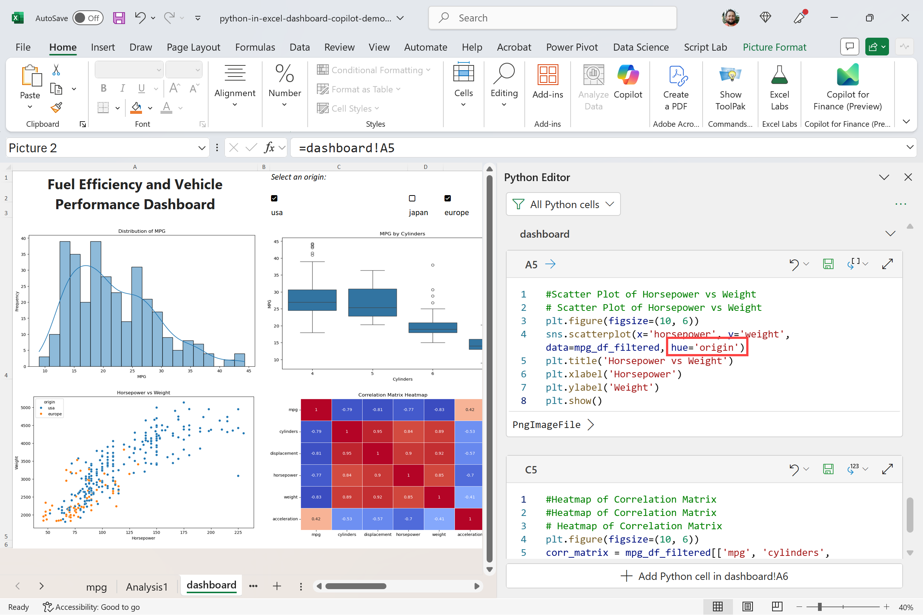Viewport: 923px width, 615px height.
Task: Uncheck the usa origin checkbox
Action: [x=274, y=198]
